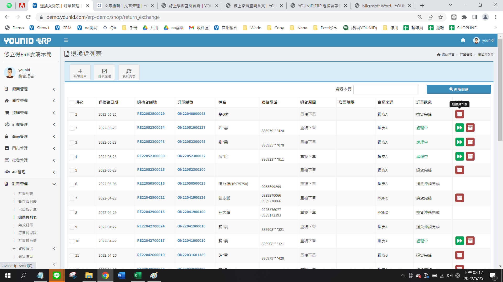Open order link ON22051900127

(191, 127)
